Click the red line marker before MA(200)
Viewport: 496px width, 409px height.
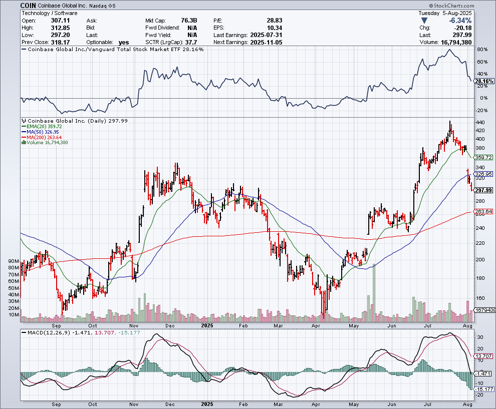(24, 138)
